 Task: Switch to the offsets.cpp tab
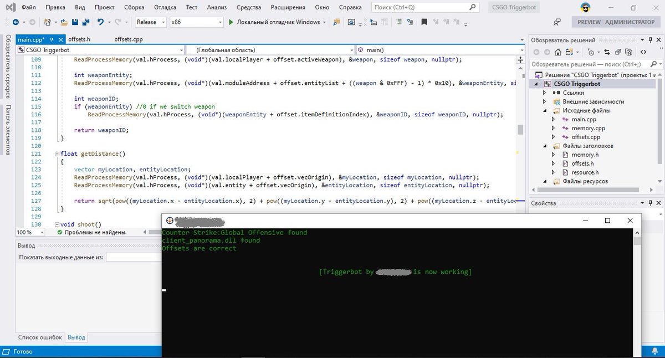(129, 40)
